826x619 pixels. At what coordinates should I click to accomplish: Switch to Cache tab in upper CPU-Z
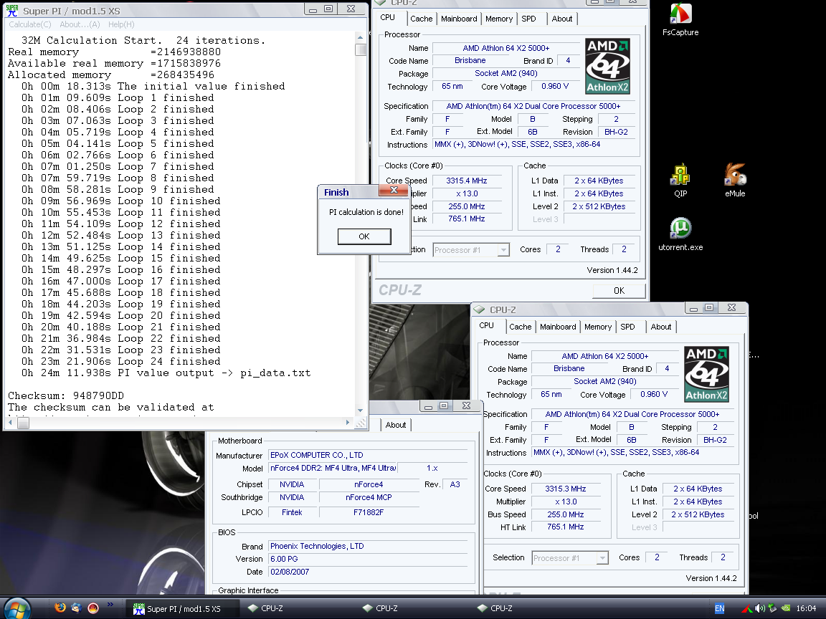click(422, 19)
